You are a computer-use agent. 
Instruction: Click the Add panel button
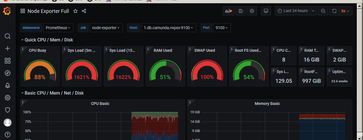[228, 11]
